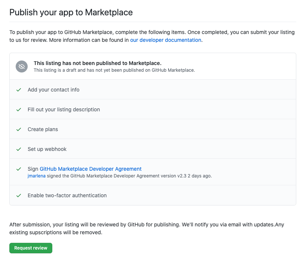Open the developer documentation link

pyautogui.click(x=166, y=40)
